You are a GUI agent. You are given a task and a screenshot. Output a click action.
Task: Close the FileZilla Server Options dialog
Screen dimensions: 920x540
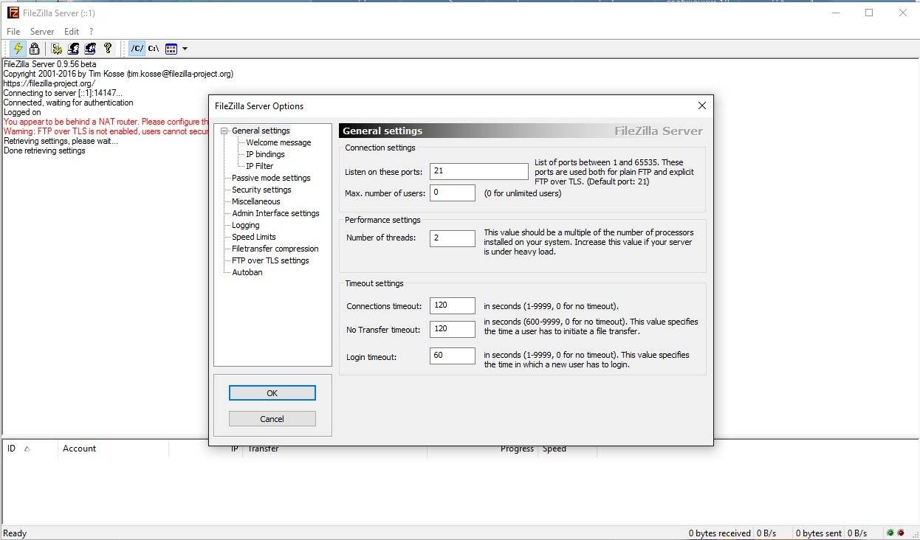(701, 105)
